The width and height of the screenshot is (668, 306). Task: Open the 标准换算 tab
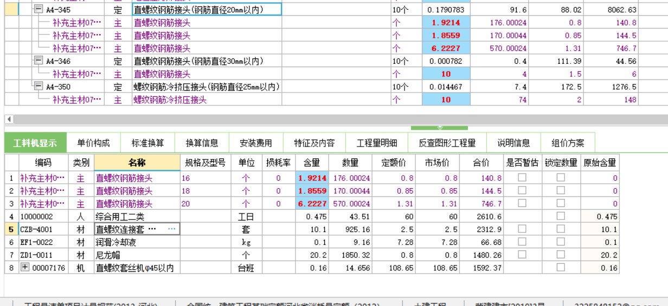[x=147, y=143]
